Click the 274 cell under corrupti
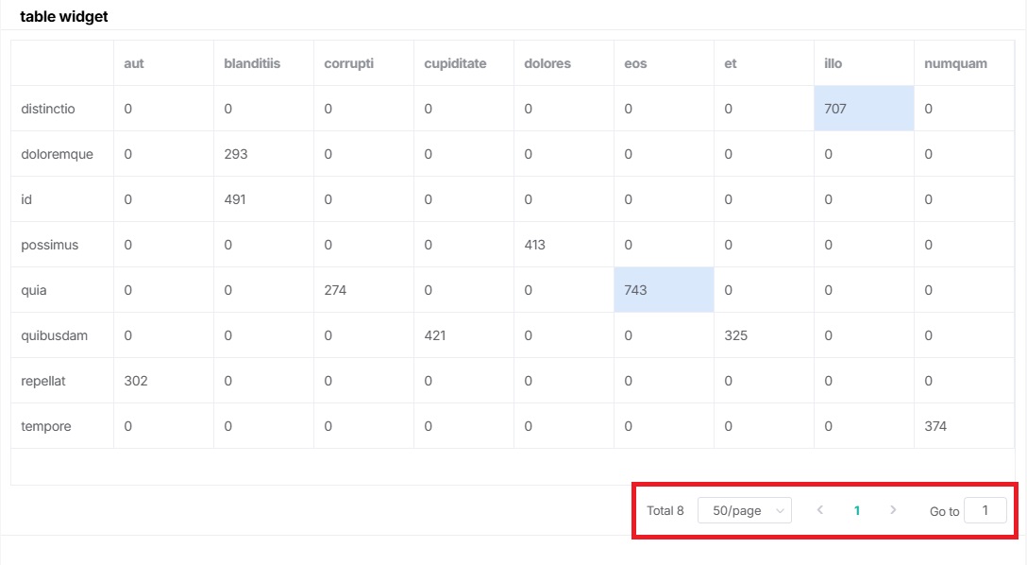The height and width of the screenshot is (565, 1027). 335,290
